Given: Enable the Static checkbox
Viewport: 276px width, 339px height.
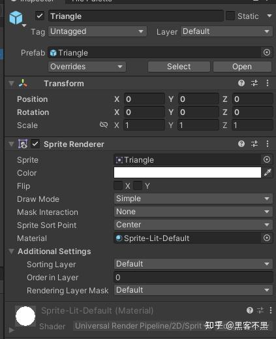Looking at the screenshot, I should tap(230, 16).
